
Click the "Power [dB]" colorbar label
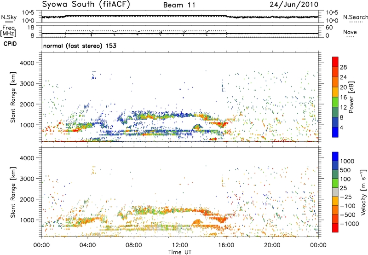351,97
